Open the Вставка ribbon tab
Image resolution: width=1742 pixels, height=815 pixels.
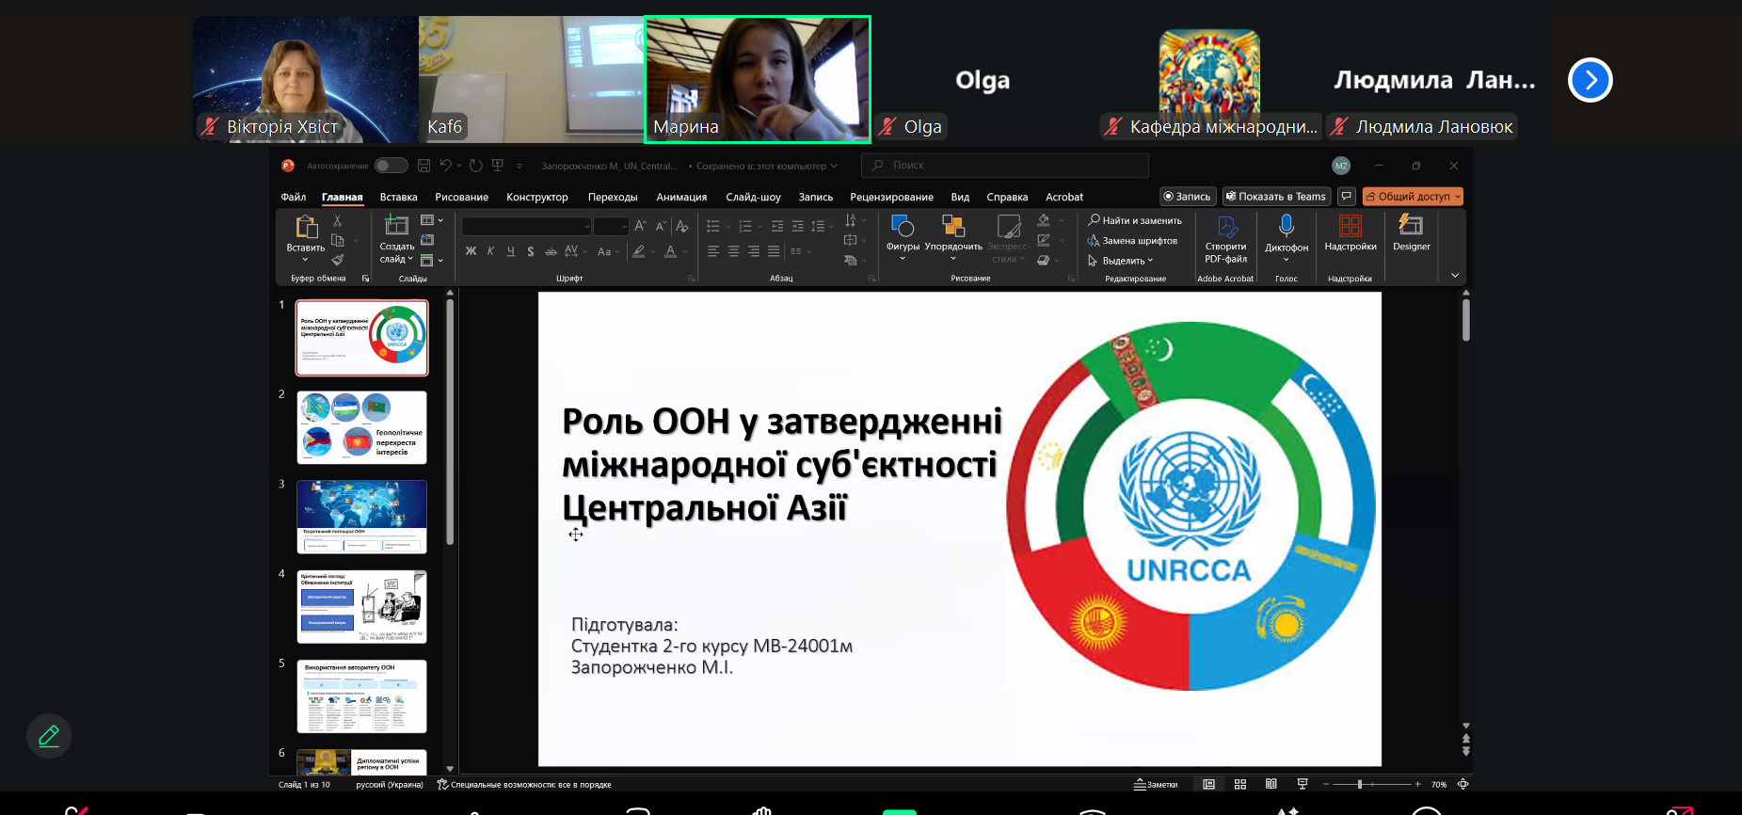(398, 197)
